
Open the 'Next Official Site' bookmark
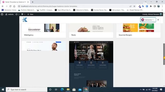[63, 10]
